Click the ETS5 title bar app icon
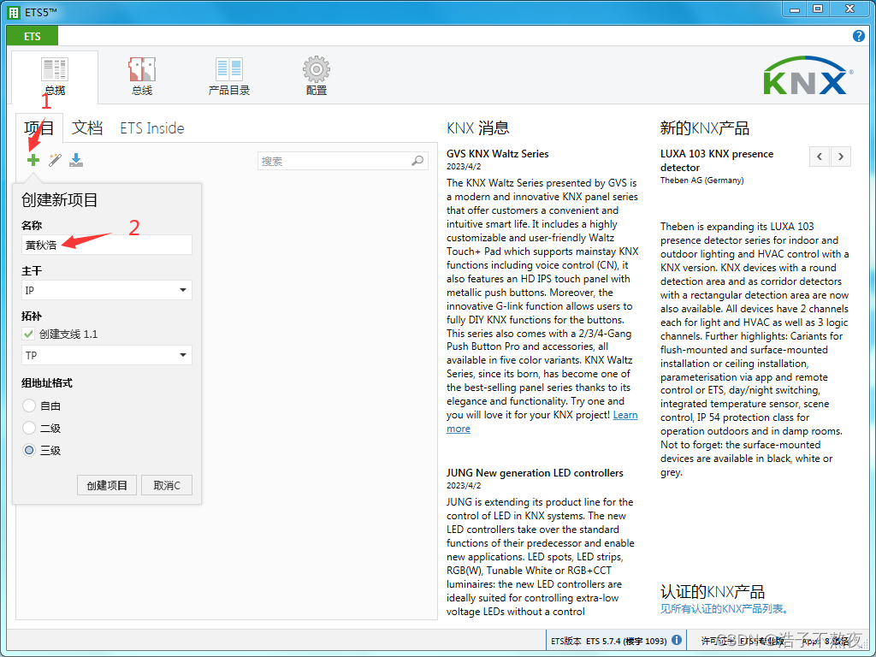Image resolution: width=876 pixels, height=657 pixels. 14,12
